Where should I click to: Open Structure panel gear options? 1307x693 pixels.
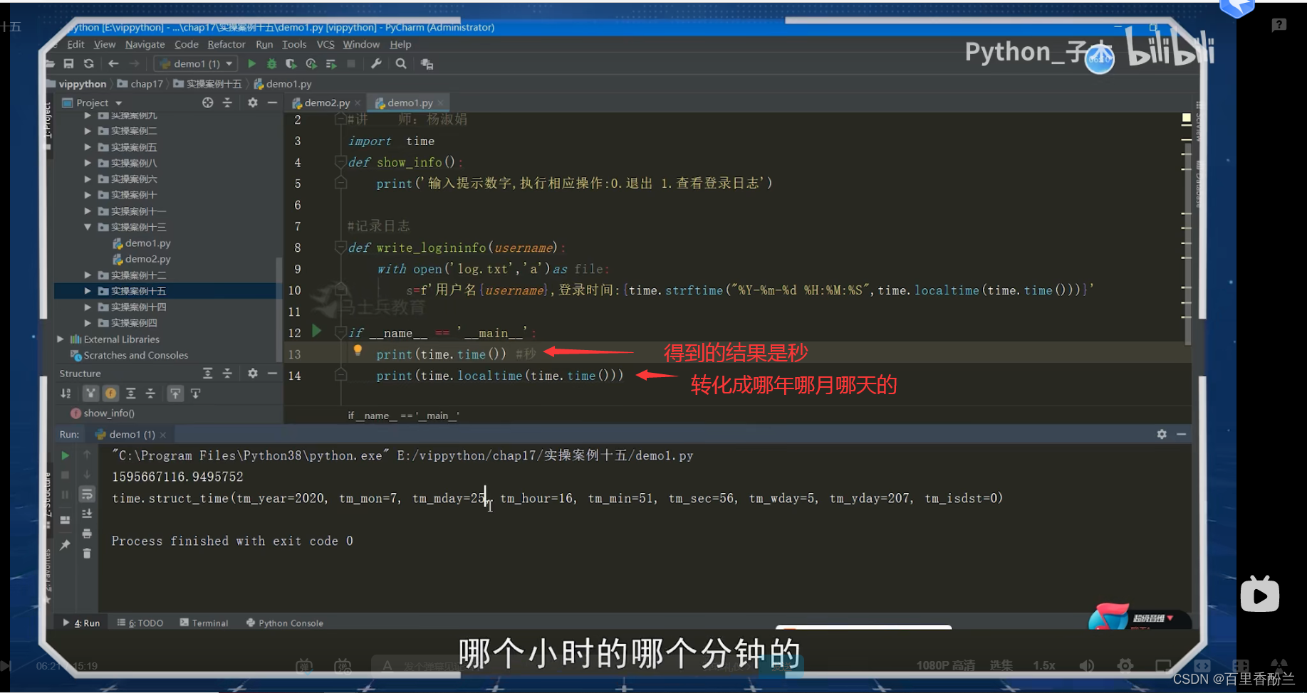coord(253,374)
